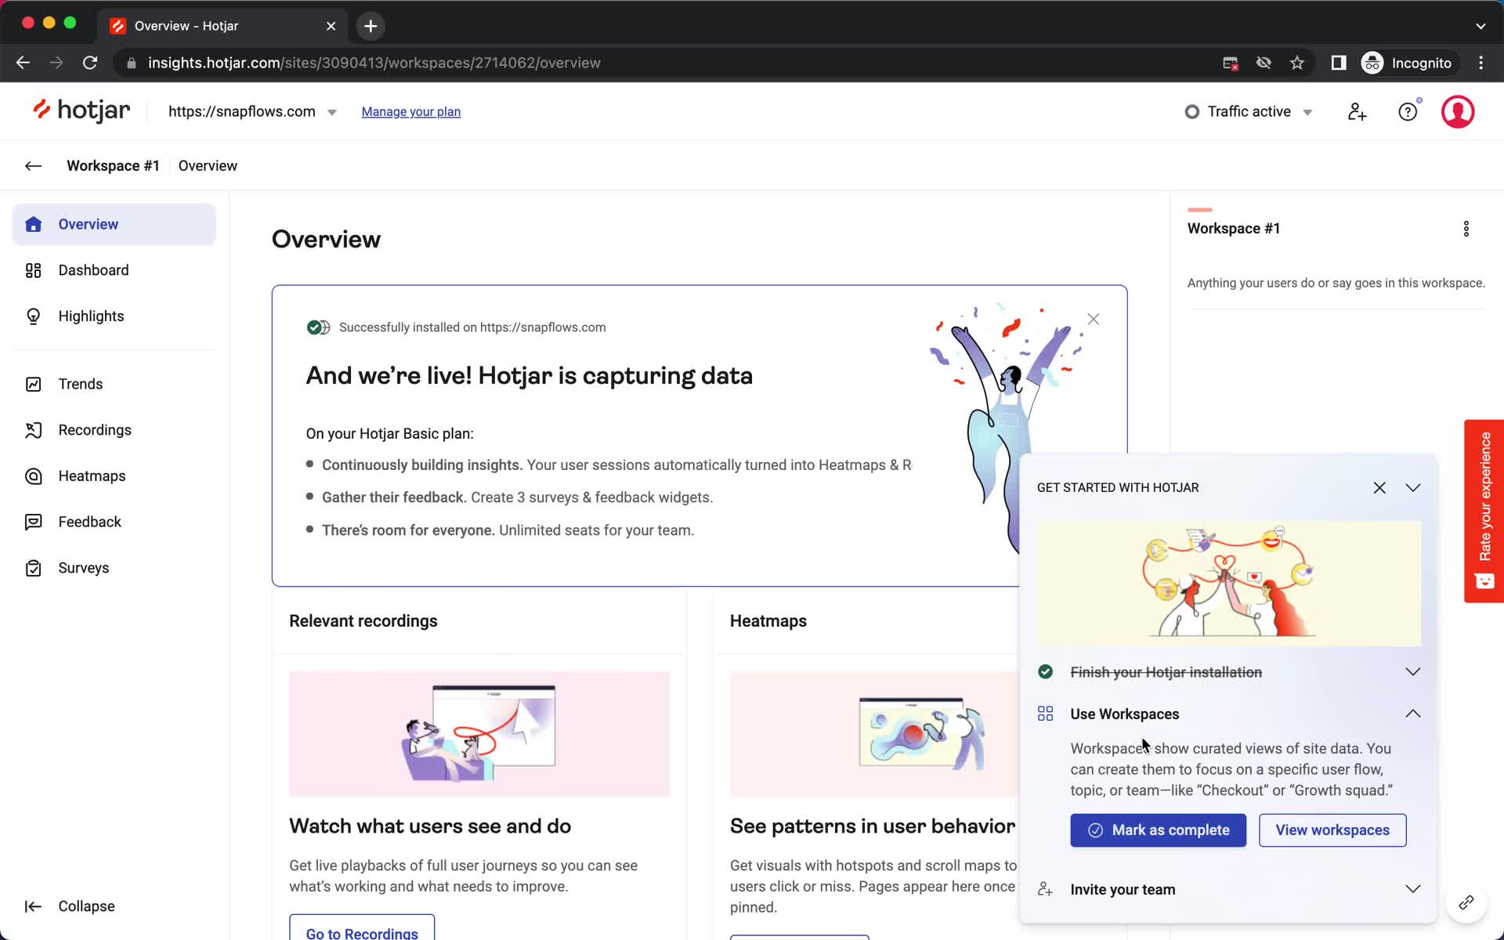Image resolution: width=1504 pixels, height=940 pixels.
Task: Toggle Traffic active status indicator
Action: (1247, 111)
